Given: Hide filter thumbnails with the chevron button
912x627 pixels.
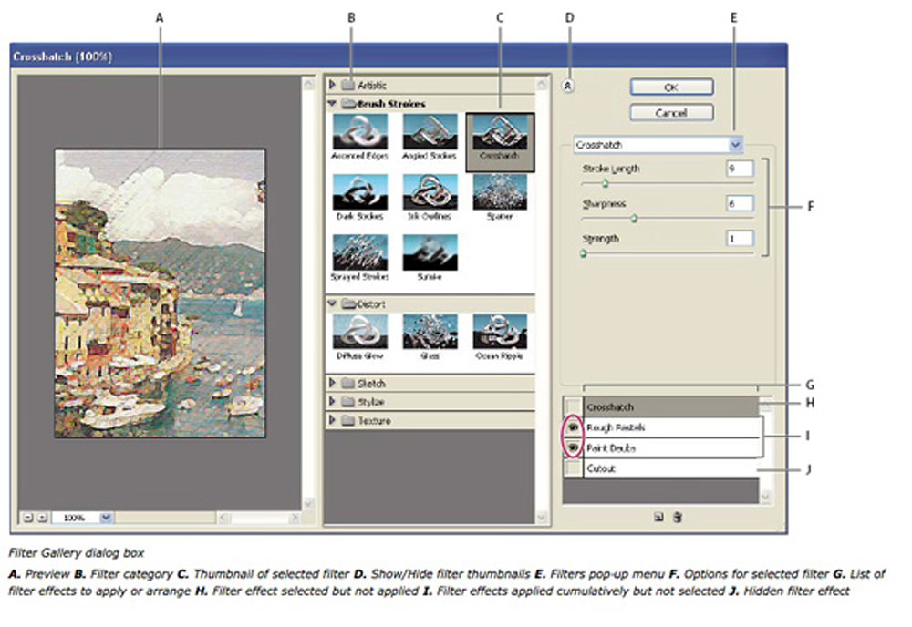Looking at the screenshot, I should 568,86.
